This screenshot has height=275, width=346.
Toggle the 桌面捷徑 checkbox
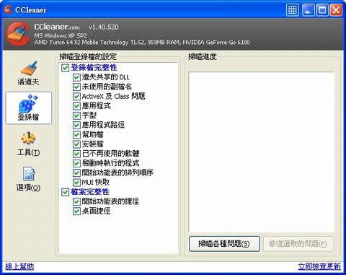coord(76,211)
